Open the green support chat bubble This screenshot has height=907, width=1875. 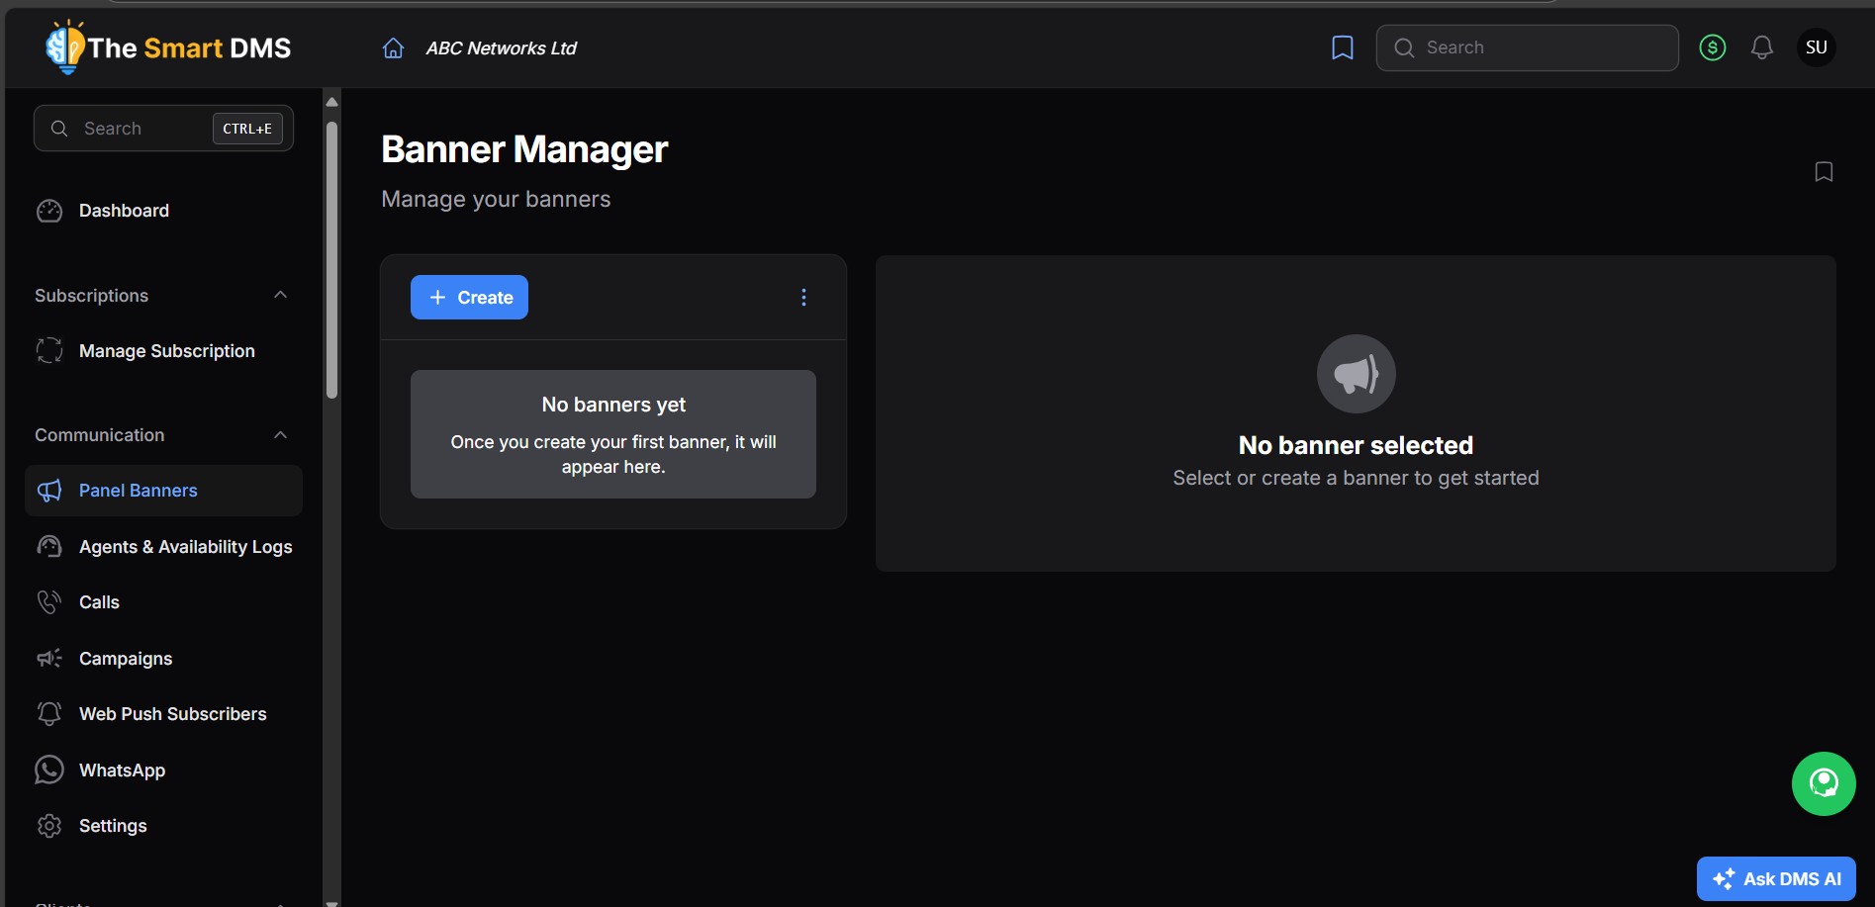(1823, 783)
